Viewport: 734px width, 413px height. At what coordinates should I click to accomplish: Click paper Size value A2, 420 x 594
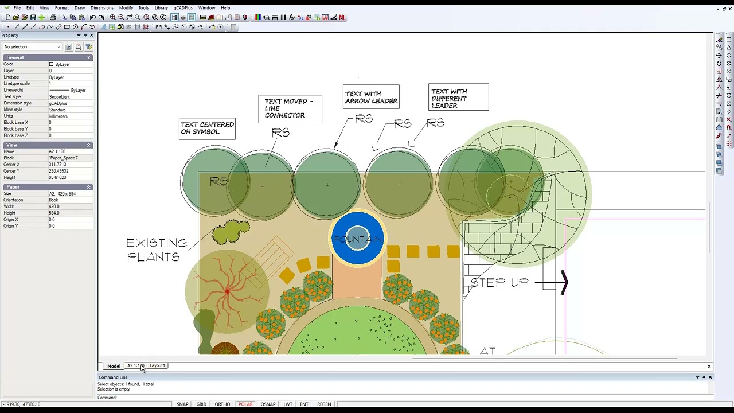[x=71, y=194]
